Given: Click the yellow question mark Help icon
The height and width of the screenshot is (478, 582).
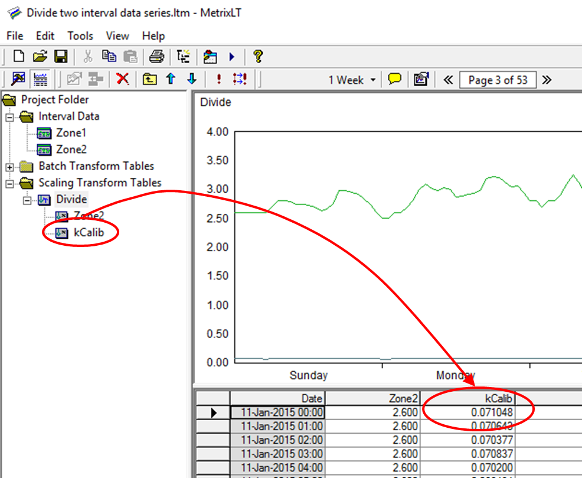Looking at the screenshot, I should tap(257, 57).
